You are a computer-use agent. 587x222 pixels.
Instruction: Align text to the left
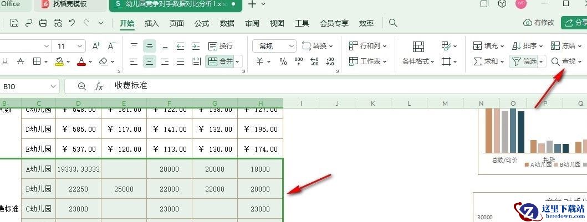pos(134,61)
